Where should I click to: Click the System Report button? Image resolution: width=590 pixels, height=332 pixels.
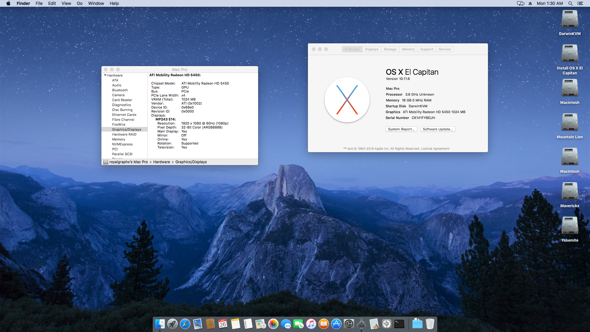click(x=401, y=129)
